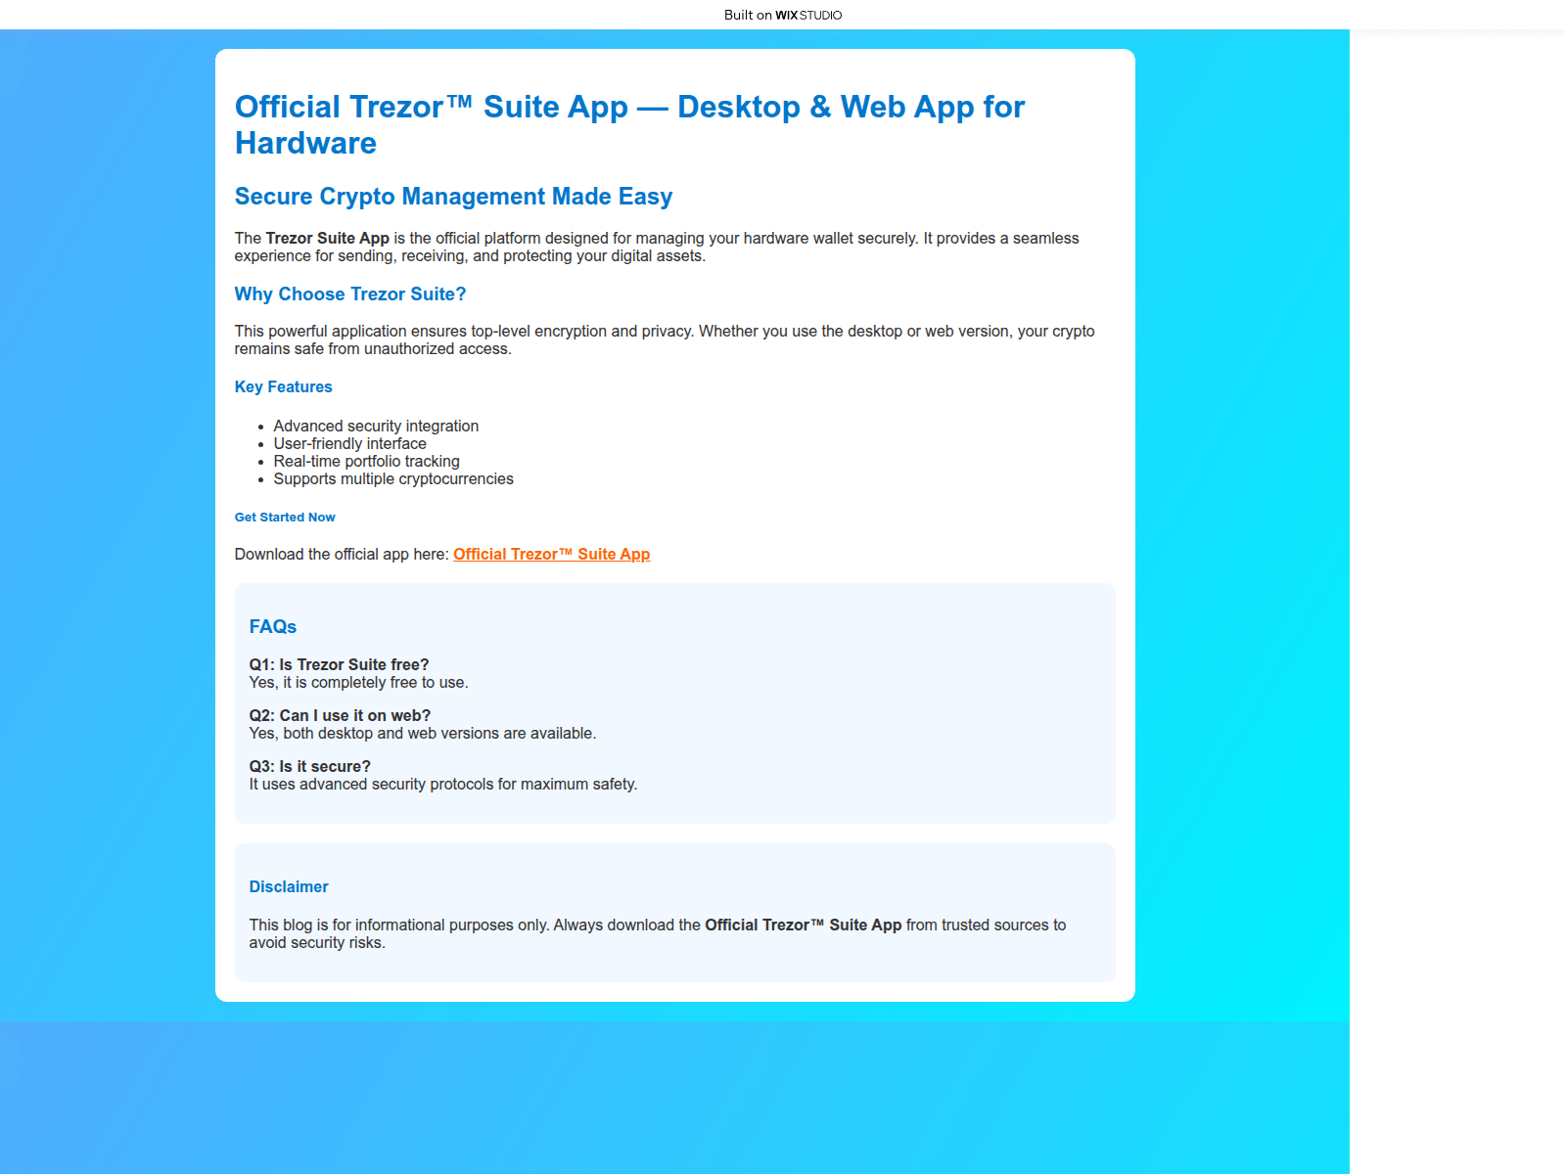Click question 'Q3: Is it secure?'
The image size is (1566, 1174).
309,766
